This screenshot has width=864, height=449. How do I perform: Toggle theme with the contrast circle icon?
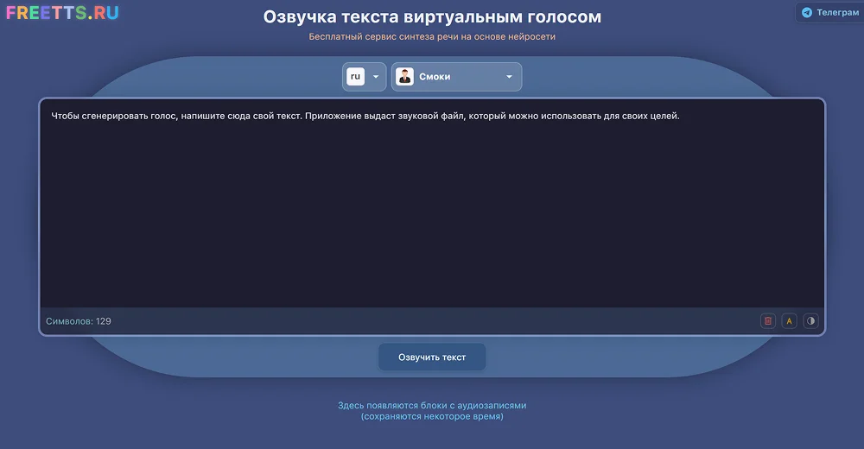[810, 320]
